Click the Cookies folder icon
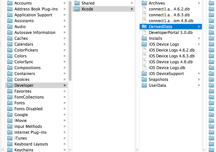The width and height of the screenshot is (216, 152). (10, 80)
